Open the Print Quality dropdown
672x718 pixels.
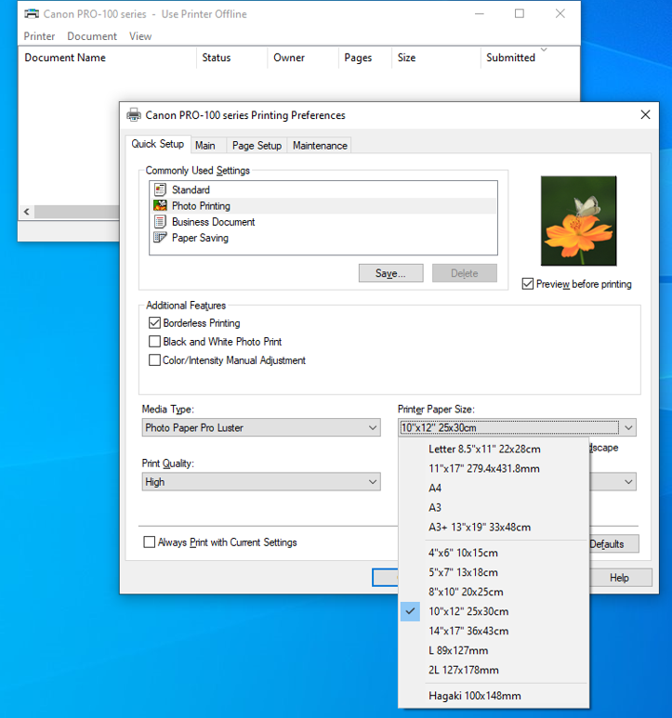[261, 482]
